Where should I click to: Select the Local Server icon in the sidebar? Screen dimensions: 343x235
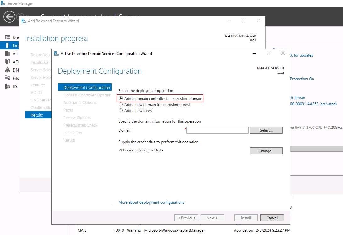(8, 45)
